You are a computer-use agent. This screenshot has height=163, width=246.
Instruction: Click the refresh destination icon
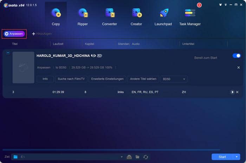tap(145, 157)
